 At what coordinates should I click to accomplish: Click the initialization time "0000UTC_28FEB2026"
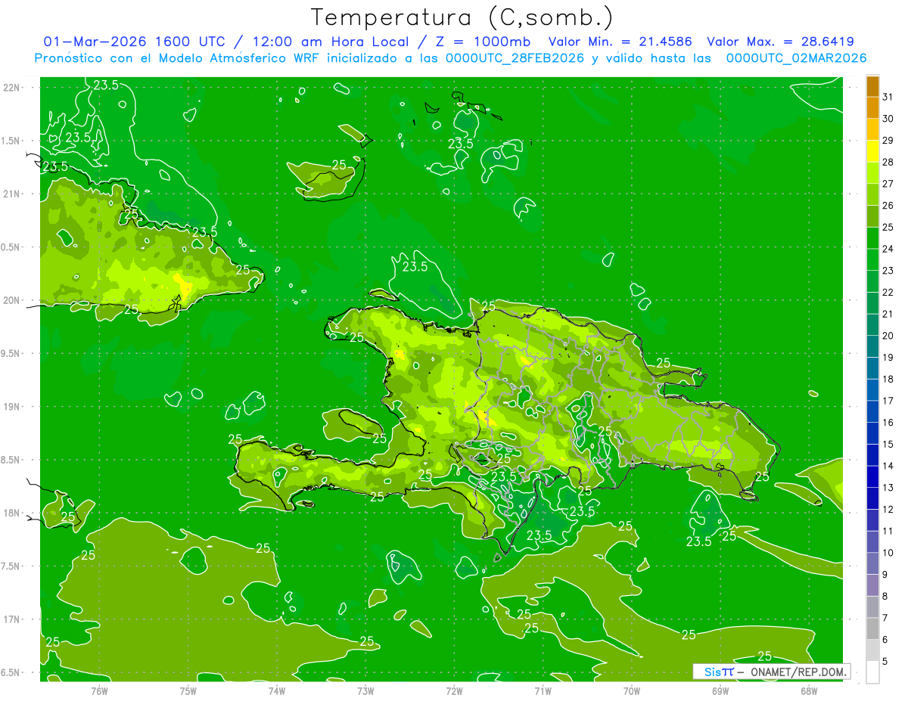(515, 58)
